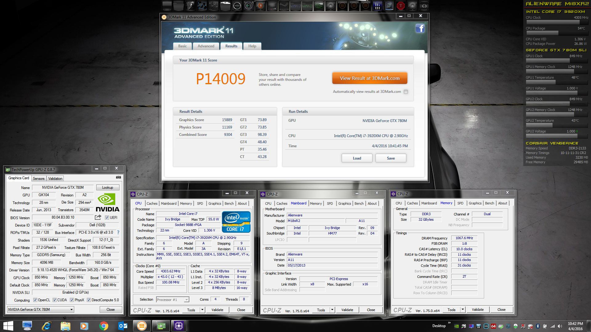The height and width of the screenshot is (332, 591).
Task: Click the Sound Blaster SB tray icon
Action: click(x=486, y=326)
